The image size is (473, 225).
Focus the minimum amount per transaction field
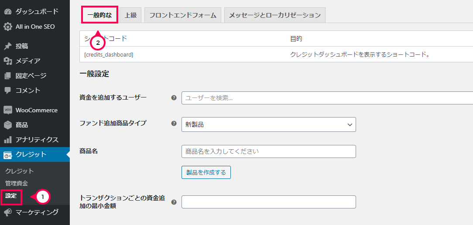click(x=268, y=202)
